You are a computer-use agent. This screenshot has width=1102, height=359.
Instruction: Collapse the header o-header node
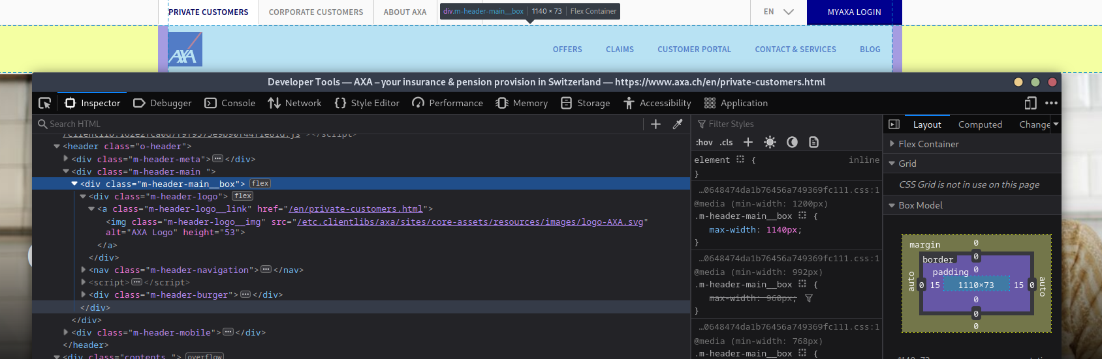point(57,147)
